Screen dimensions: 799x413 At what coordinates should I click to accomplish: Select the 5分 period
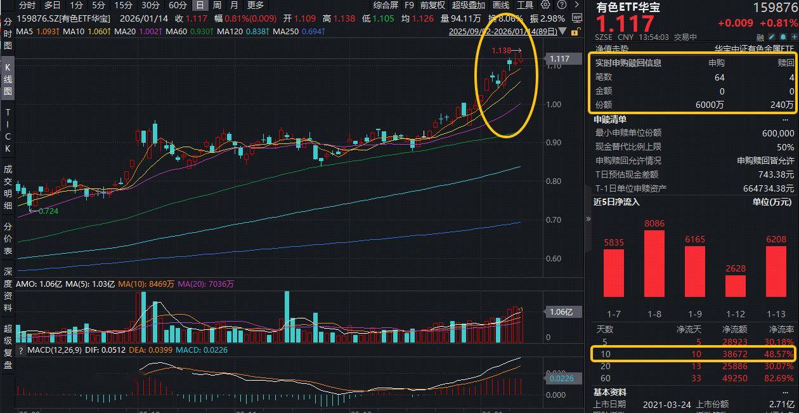[98, 4]
